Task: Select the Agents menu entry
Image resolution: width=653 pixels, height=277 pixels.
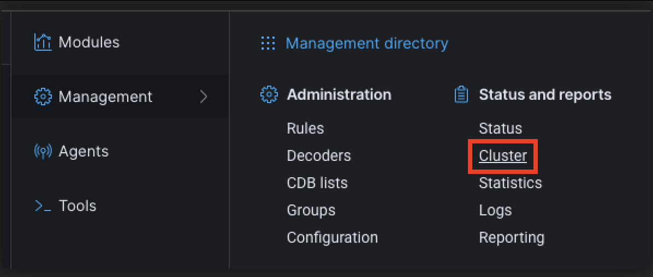Action: pyautogui.click(x=84, y=151)
